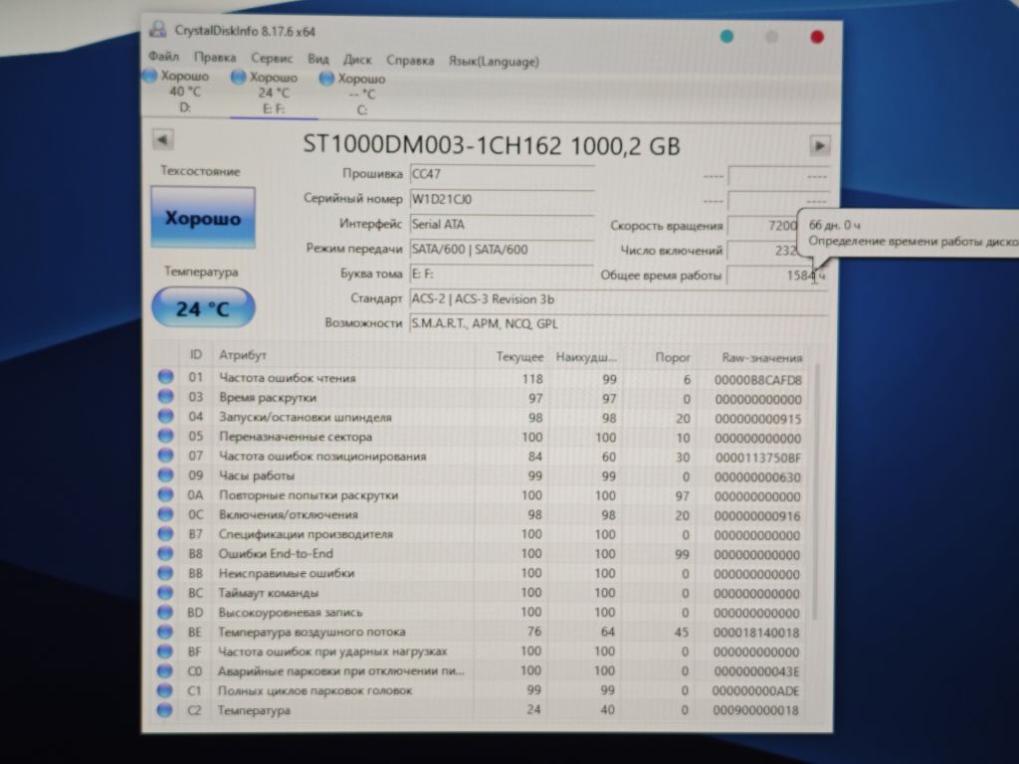Click status icon of row BC Таймаут команды
The height and width of the screenshot is (764, 1019).
[x=166, y=592]
